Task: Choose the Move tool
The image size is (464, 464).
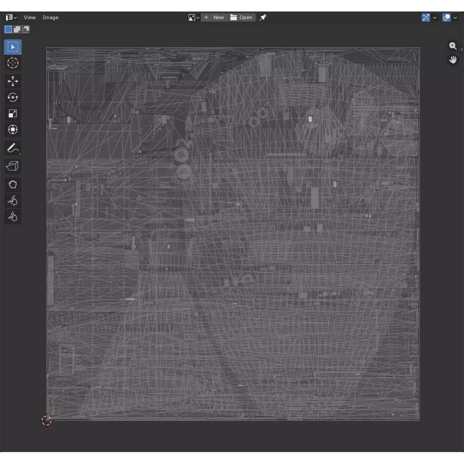Action: tap(13, 82)
